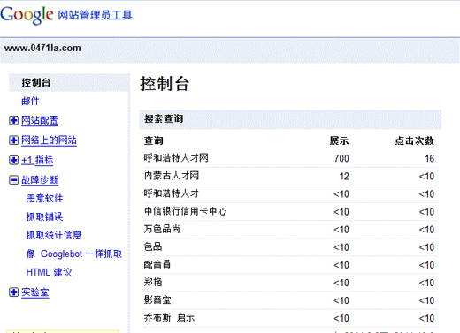
Task: Click the query 乔布斯 启示
Action: click(169, 318)
